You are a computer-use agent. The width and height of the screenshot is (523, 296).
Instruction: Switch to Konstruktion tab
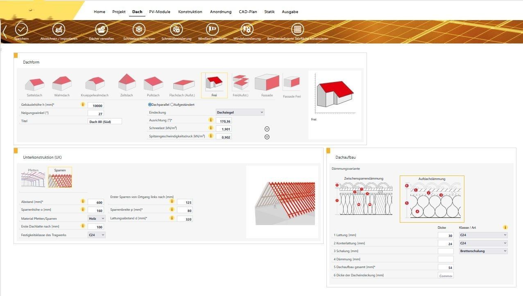coord(190,12)
